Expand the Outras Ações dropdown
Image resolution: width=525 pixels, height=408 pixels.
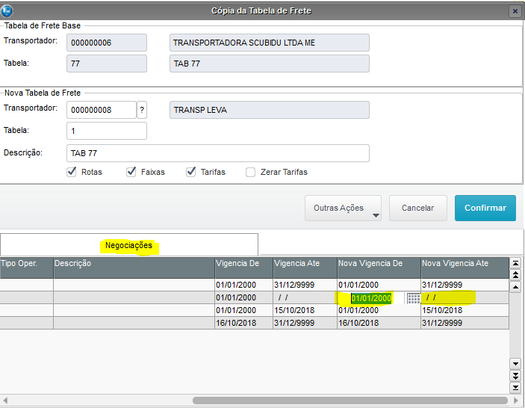click(x=344, y=208)
